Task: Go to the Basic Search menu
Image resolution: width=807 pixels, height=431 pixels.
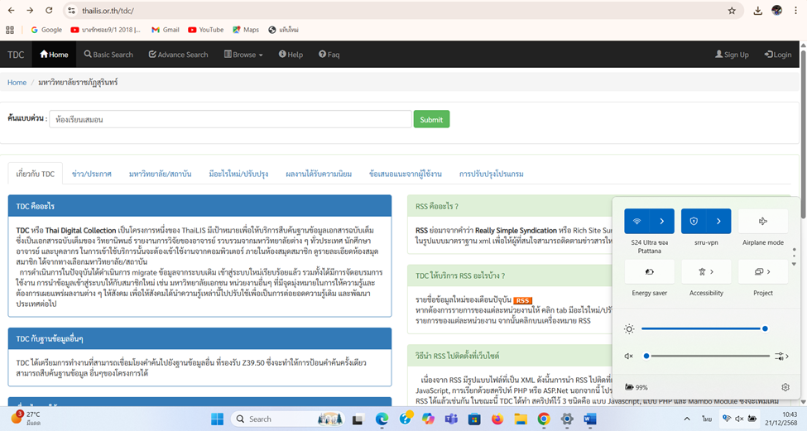Action: point(108,55)
